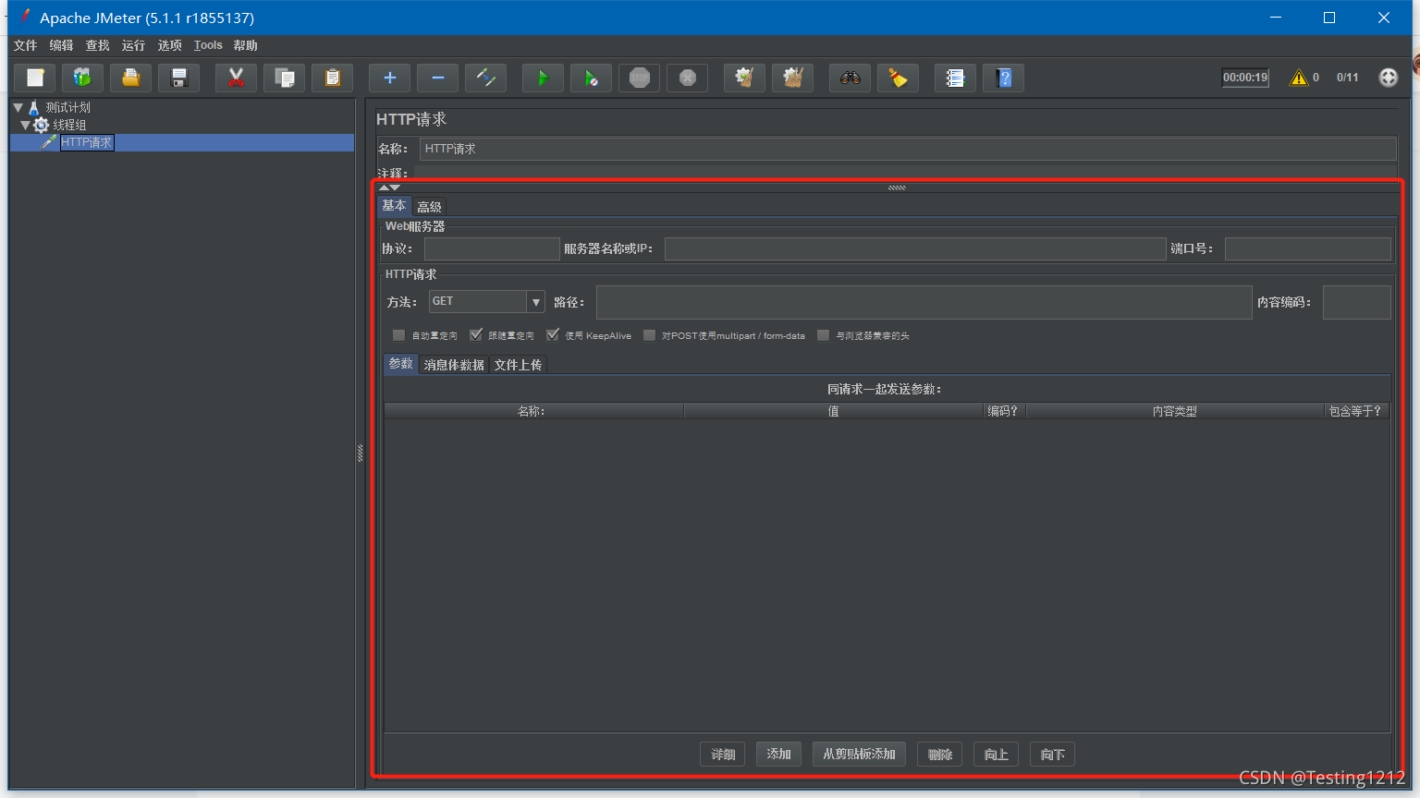Click the 向上 button
Image resolution: width=1420 pixels, height=798 pixels.
(x=997, y=755)
